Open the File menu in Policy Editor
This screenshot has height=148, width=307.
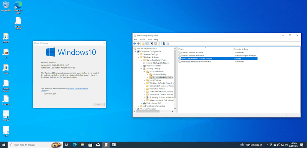136,40
